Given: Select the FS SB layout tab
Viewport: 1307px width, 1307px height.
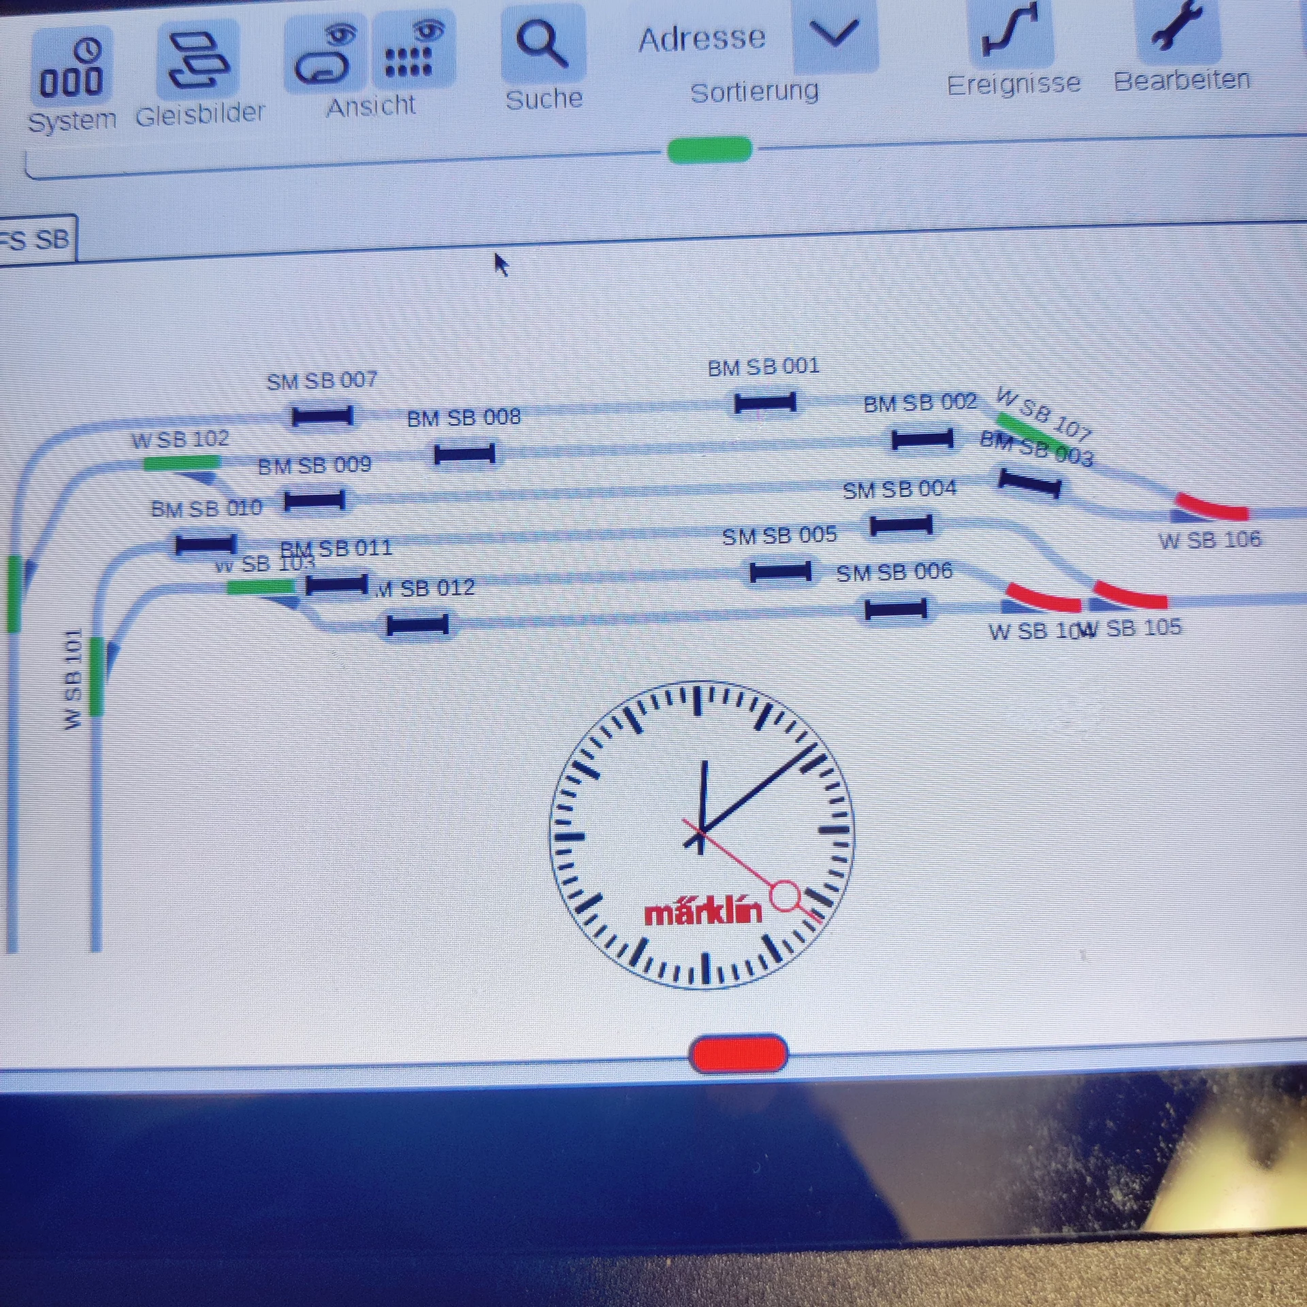Looking at the screenshot, I should (x=35, y=240).
